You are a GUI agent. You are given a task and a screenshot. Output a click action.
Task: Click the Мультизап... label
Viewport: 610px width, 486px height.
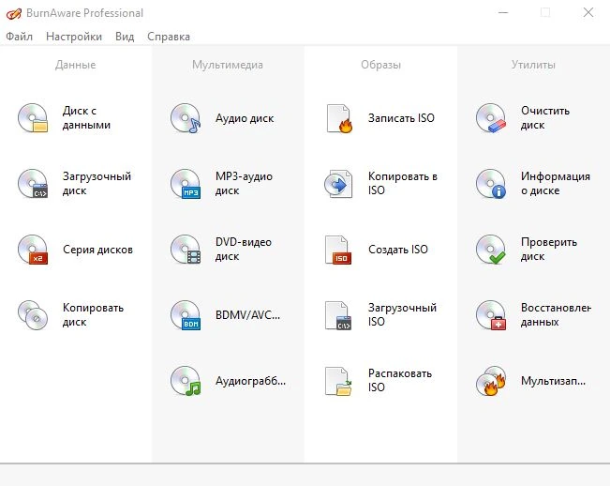[x=553, y=381]
